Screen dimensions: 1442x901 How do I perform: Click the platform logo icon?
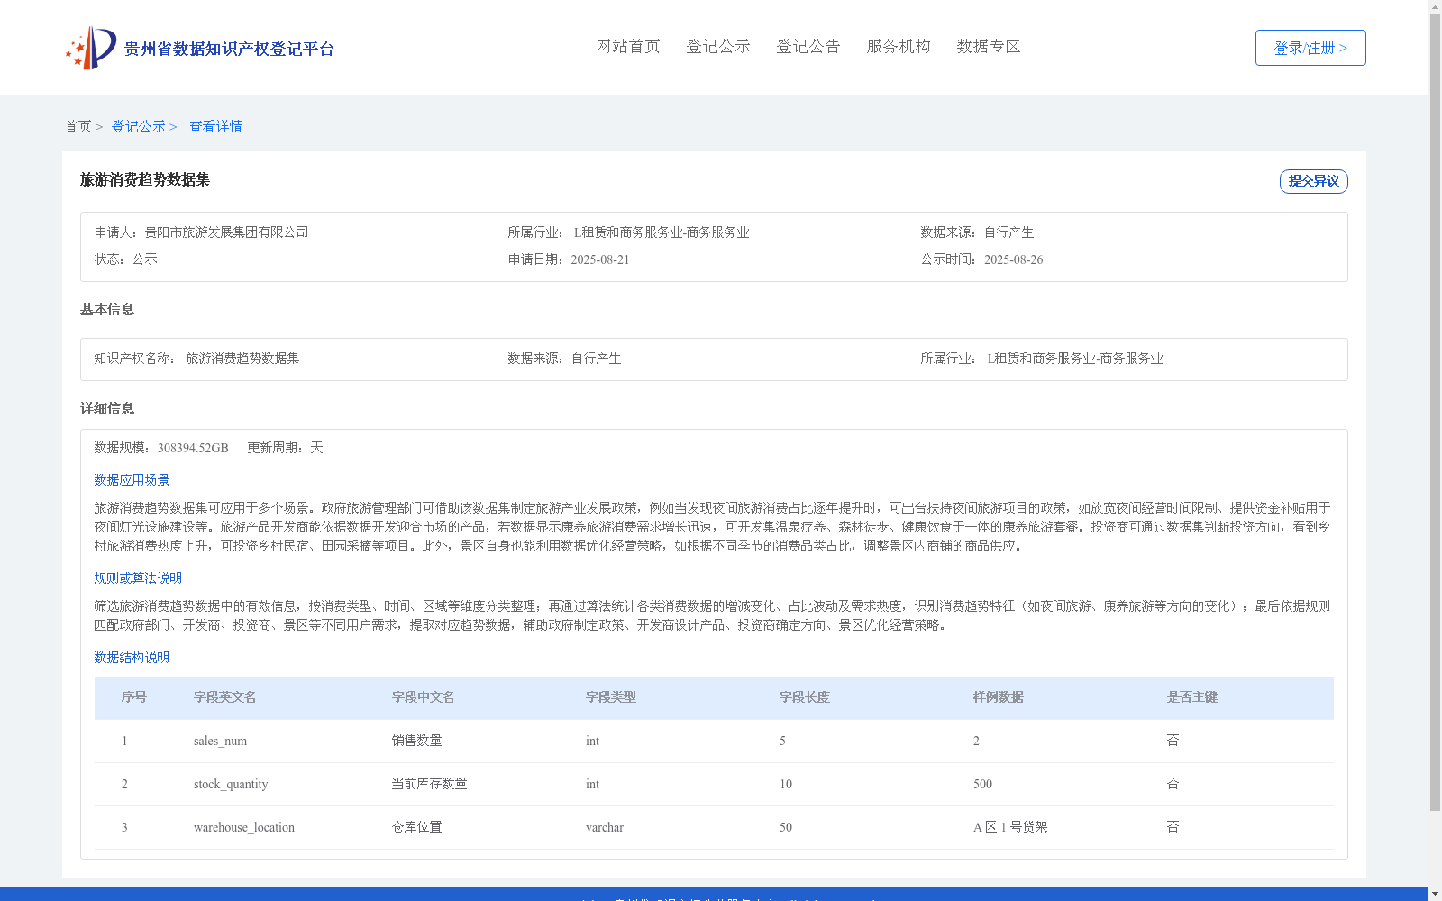91,48
